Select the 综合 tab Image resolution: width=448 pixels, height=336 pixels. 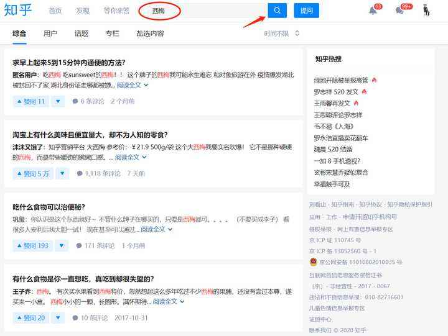point(19,34)
